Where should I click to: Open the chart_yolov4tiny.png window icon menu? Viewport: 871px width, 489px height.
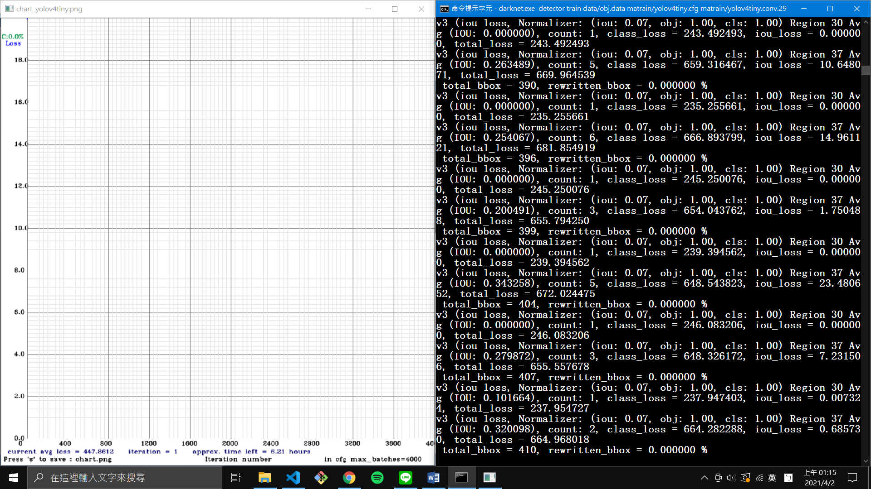pos(9,9)
